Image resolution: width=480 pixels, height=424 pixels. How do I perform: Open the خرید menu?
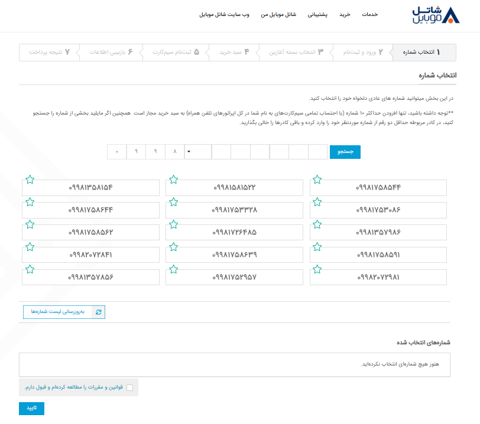click(x=345, y=14)
